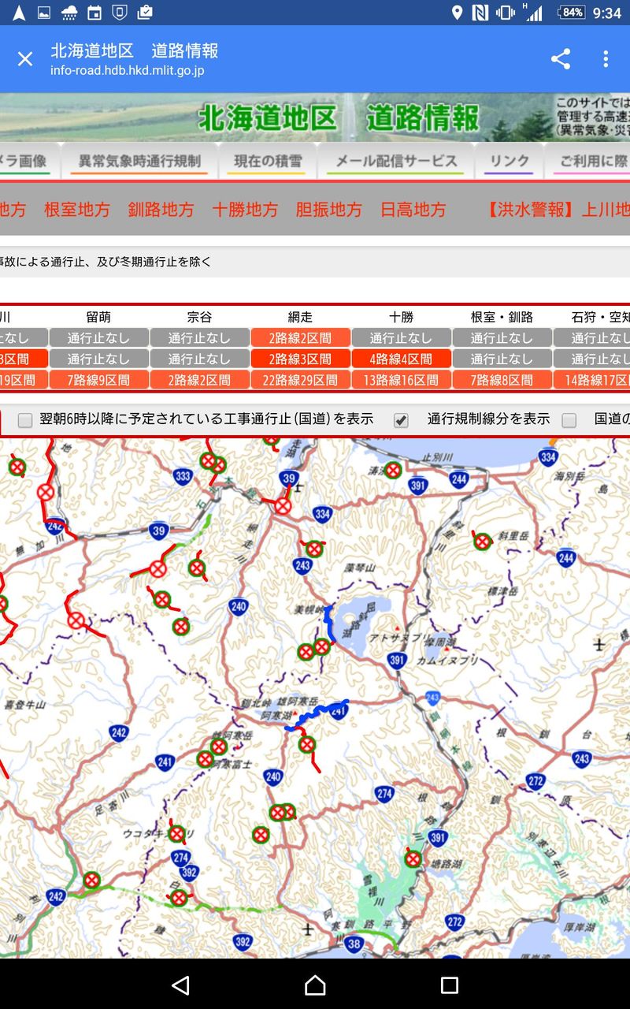Select the 十勝地方 region link
The image size is (630, 1009).
point(245,210)
